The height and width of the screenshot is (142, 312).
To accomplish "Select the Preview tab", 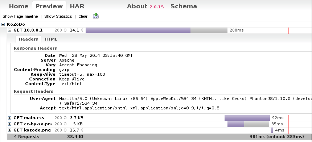I will [x=49, y=6].
